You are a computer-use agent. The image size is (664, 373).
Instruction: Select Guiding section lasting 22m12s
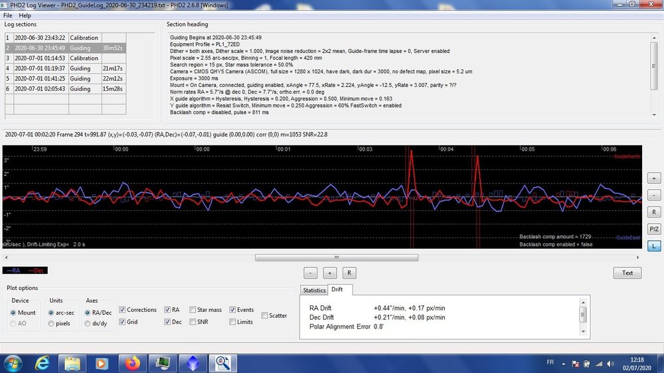(65, 78)
